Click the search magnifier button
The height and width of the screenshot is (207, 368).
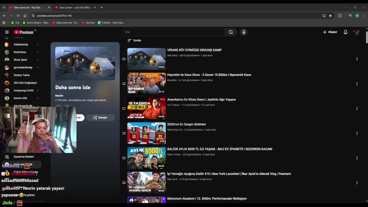[x=231, y=32]
